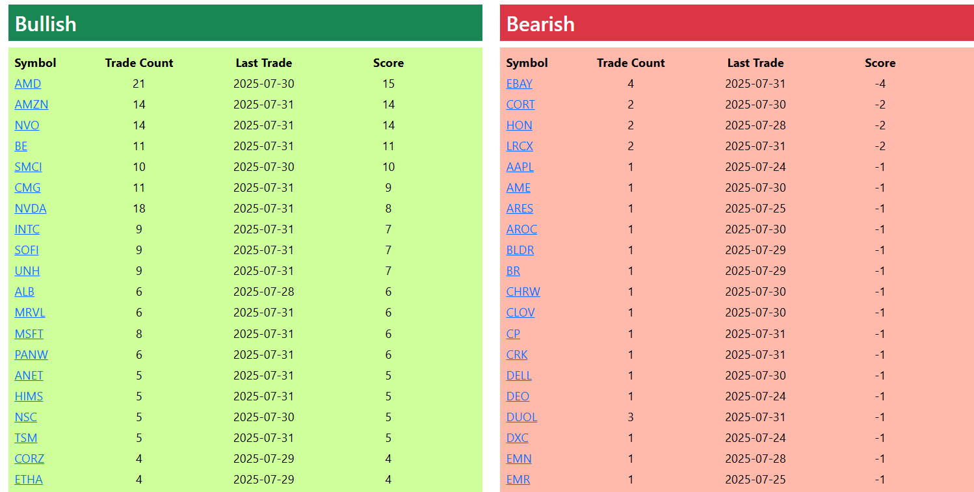The image size is (974, 492).
Task: Click MSFT's trade count value 8
Action: (139, 334)
